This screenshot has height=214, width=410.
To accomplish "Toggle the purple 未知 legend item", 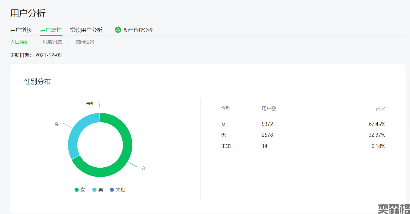I will tap(118, 190).
